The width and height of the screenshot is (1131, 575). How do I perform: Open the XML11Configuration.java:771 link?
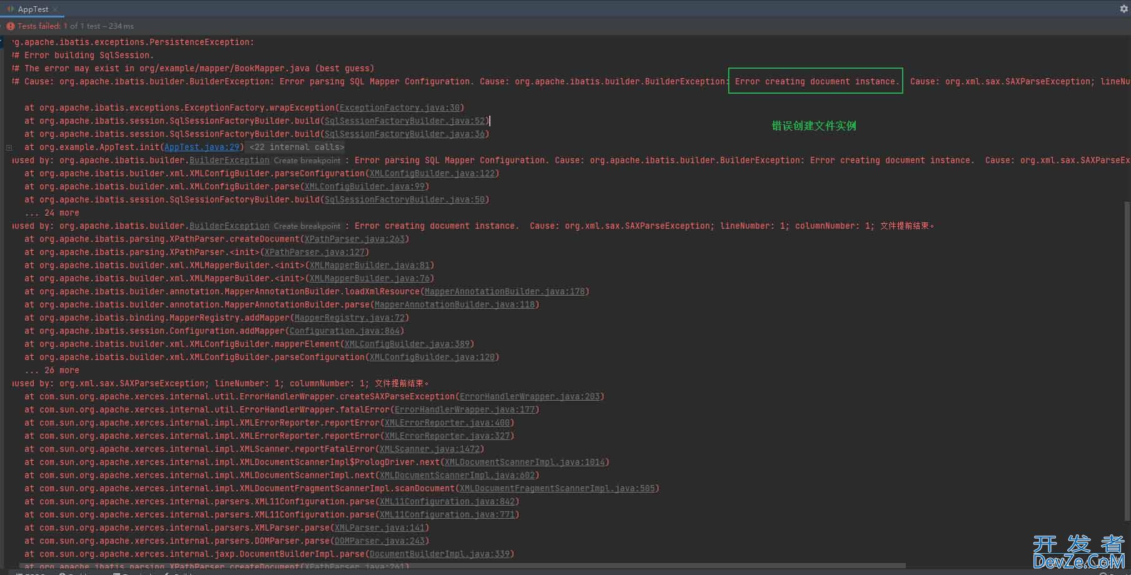click(447, 515)
